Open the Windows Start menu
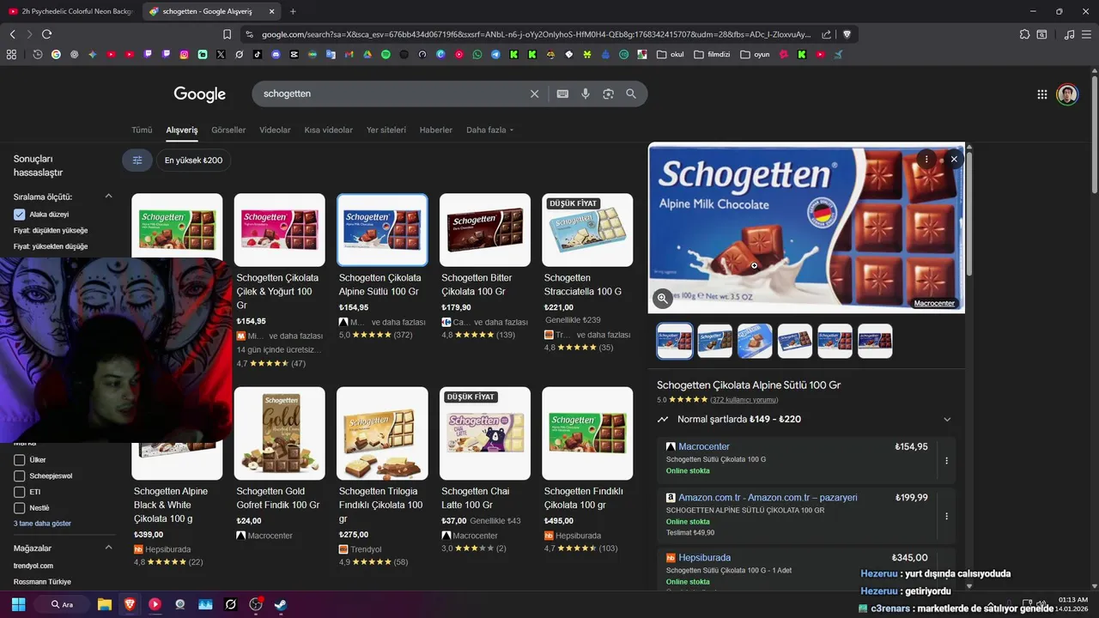The image size is (1099, 618). 18,604
